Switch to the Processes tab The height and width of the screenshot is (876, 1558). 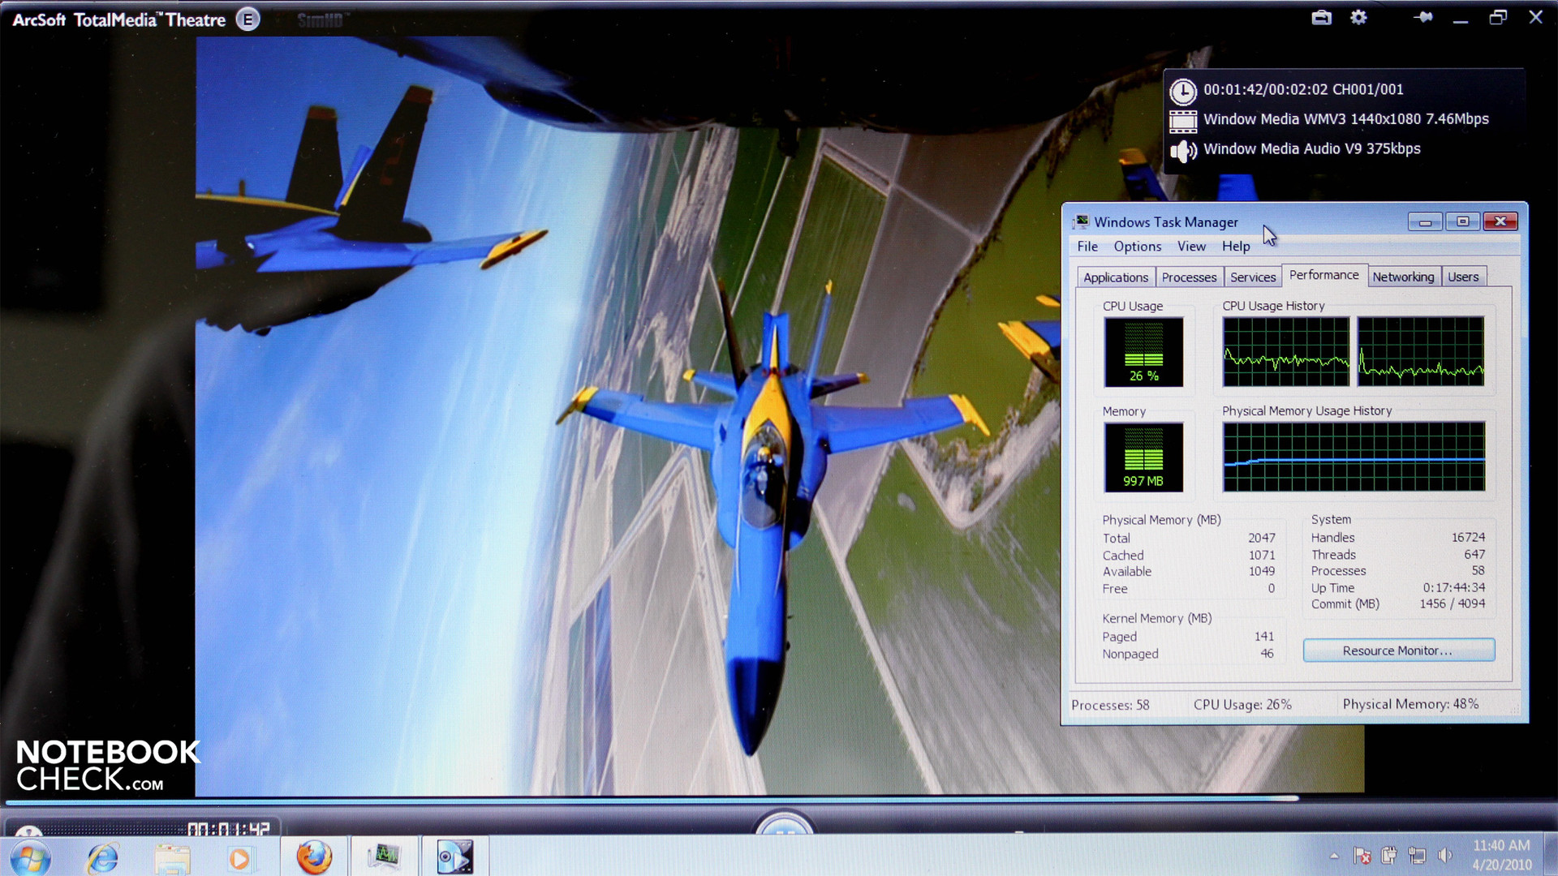pos(1189,277)
